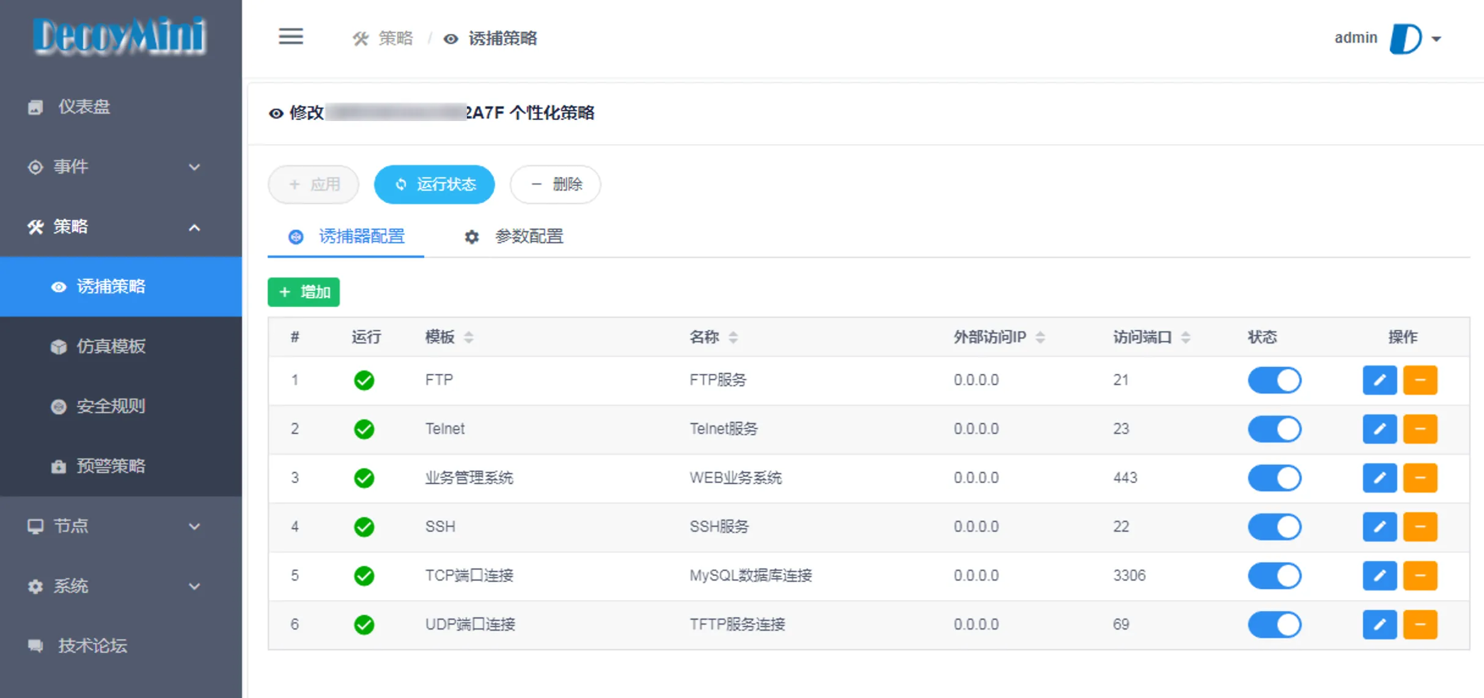This screenshot has height=698, width=1484.
Task: Edit the TCP端口连接 row pencil icon
Action: click(1379, 576)
